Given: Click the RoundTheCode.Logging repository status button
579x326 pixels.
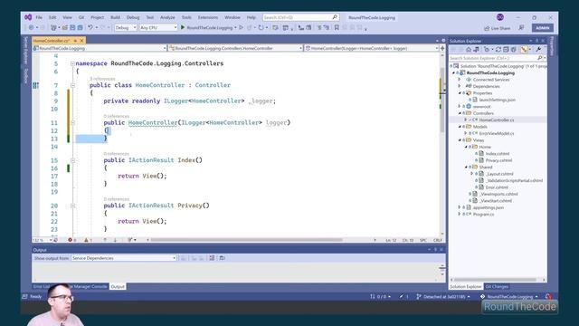Looking at the screenshot, I should pos(509,296).
